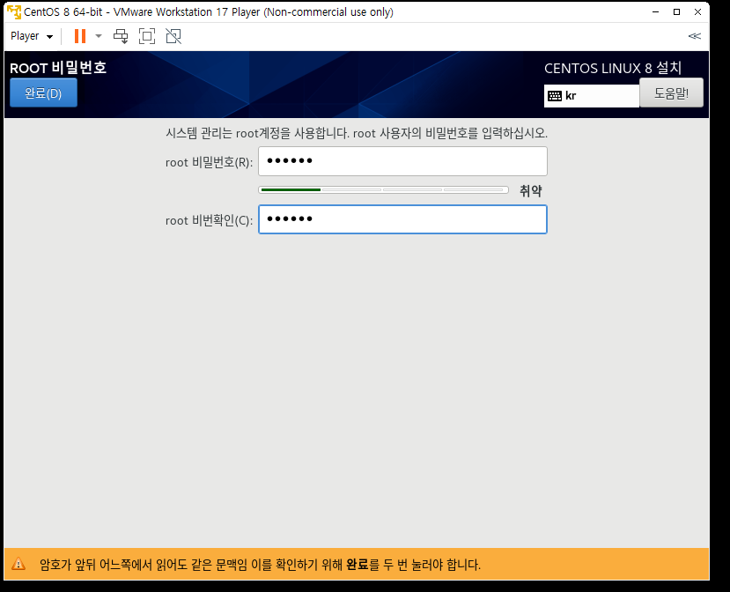Image resolution: width=730 pixels, height=592 pixels.
Task: Click the 완료(D) done button
Action: [43, 93]
